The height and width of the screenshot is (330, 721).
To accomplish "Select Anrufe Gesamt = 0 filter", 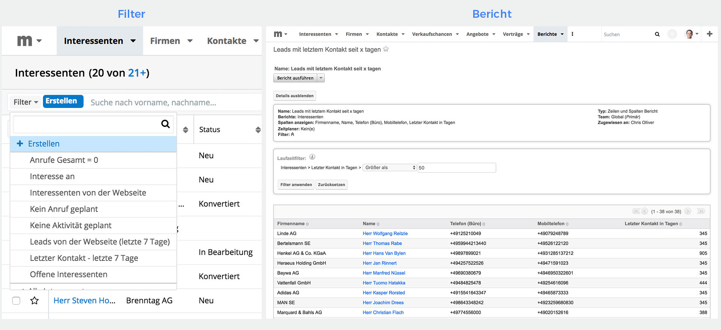I will click(x=93, y=160).
